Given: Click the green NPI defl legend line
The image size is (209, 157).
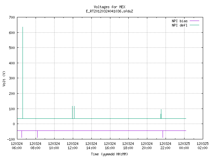Looking at the screenshot, I should tap(194, 25).
